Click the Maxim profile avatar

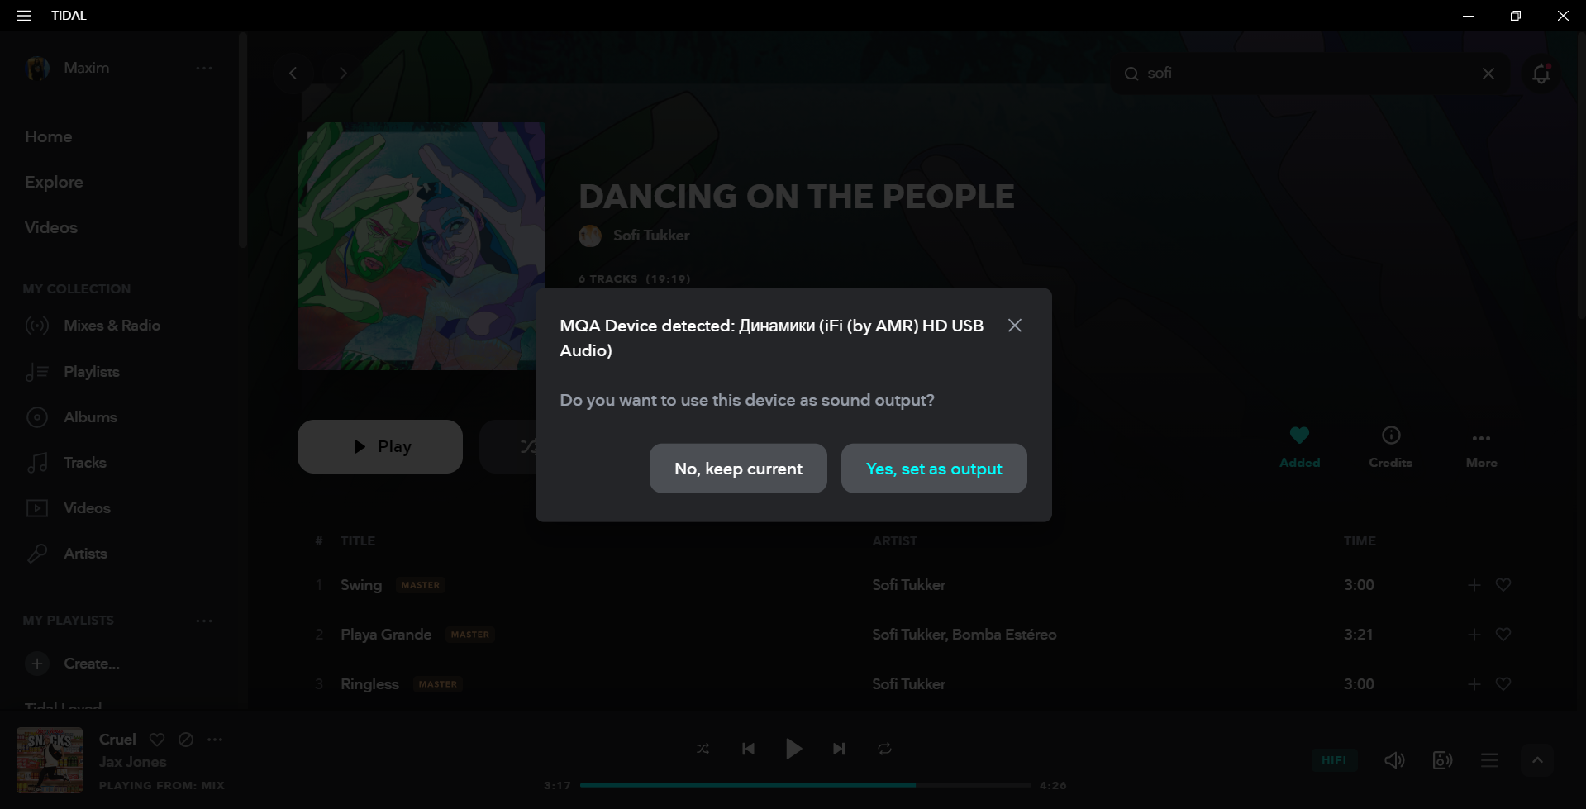pos(37,68)
